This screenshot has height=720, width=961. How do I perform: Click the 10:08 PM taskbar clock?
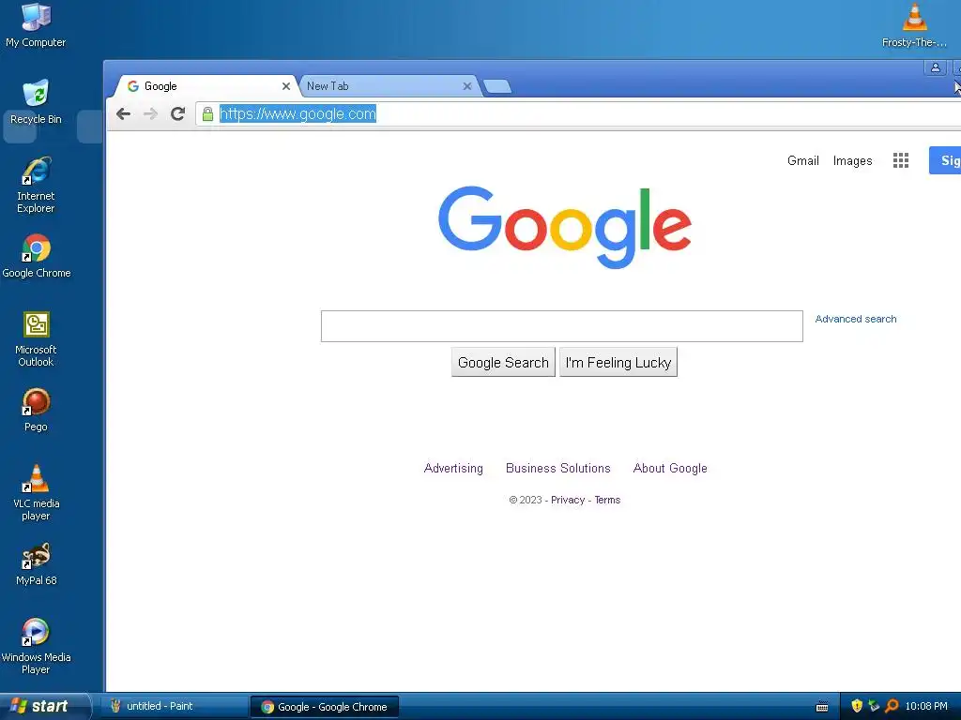coord(926,706)
